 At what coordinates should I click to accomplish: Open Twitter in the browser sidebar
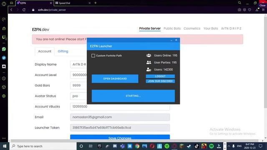point(4,58)
